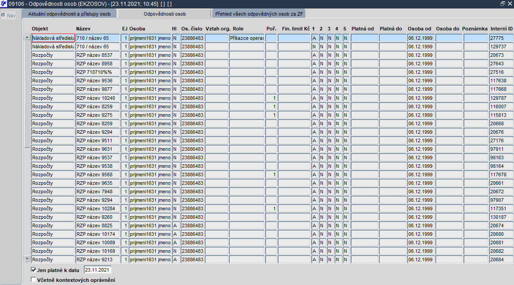Select the Nav radio button
The image size is (514, 285).
(4, 15)
